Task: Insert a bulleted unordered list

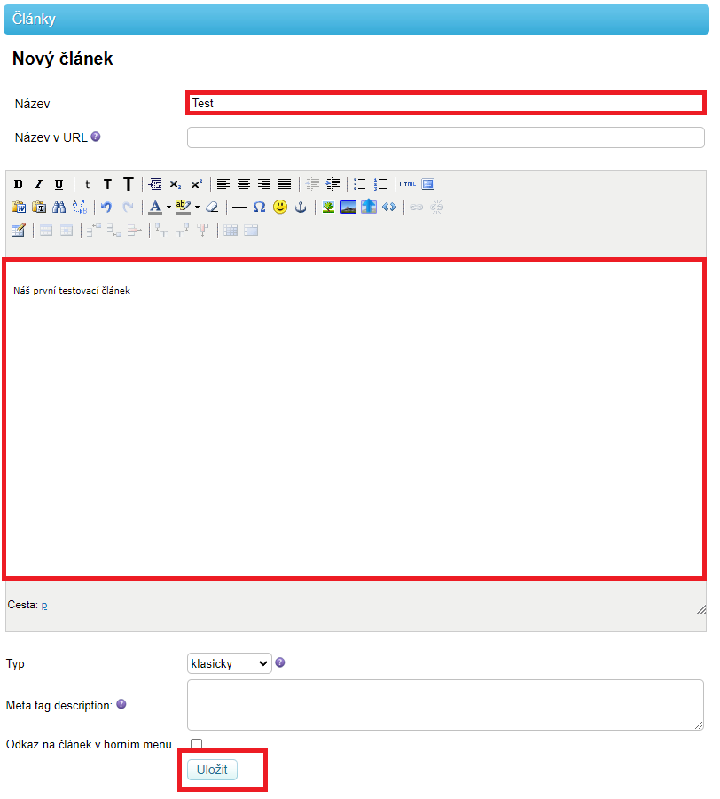Action: 360,184
